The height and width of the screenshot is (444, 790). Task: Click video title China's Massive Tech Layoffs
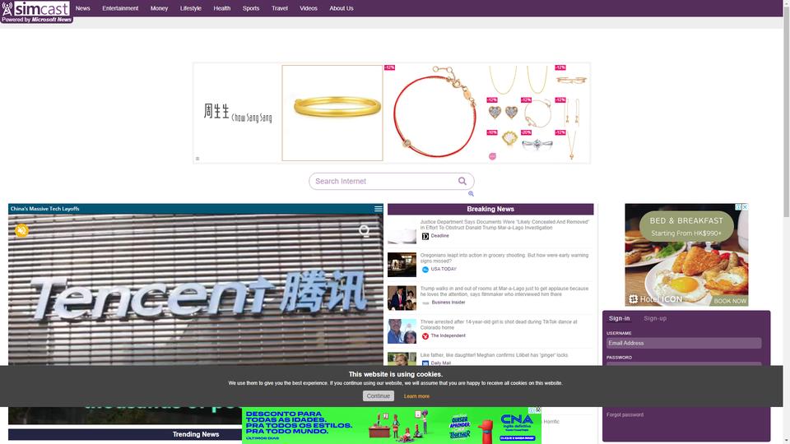[x=44, y=209]
